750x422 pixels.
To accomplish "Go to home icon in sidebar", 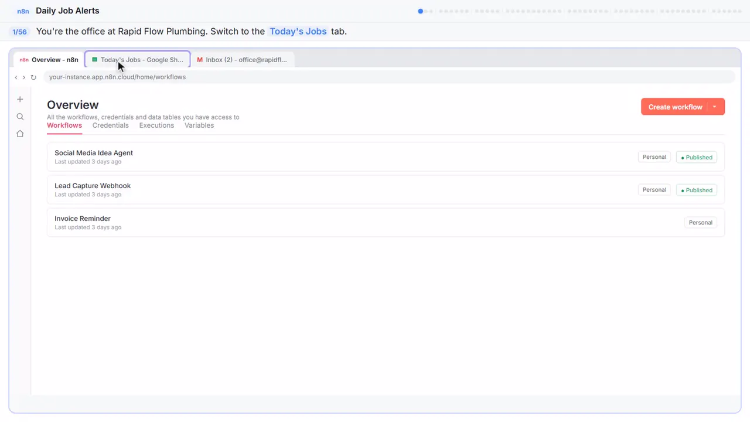I will pyautogui.click(x=20, y=134).
